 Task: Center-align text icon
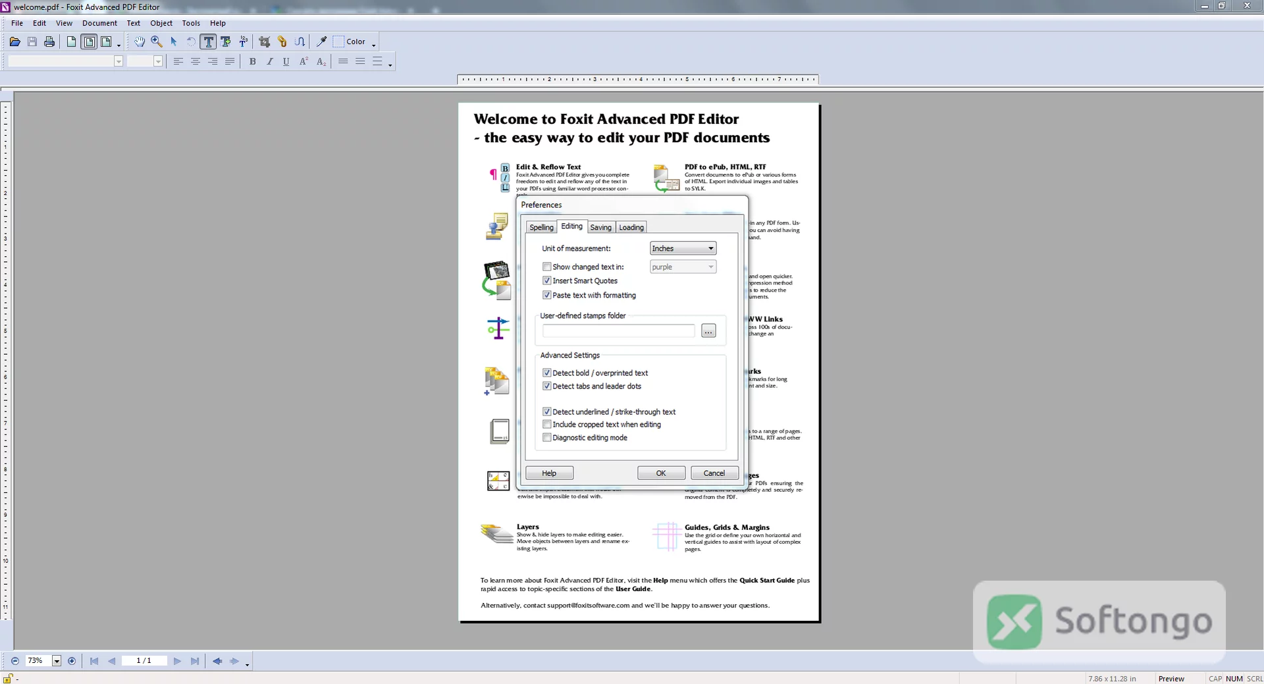(x=196, y=61)
